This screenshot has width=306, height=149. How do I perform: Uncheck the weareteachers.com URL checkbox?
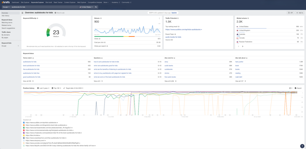(x=24, y=138)
